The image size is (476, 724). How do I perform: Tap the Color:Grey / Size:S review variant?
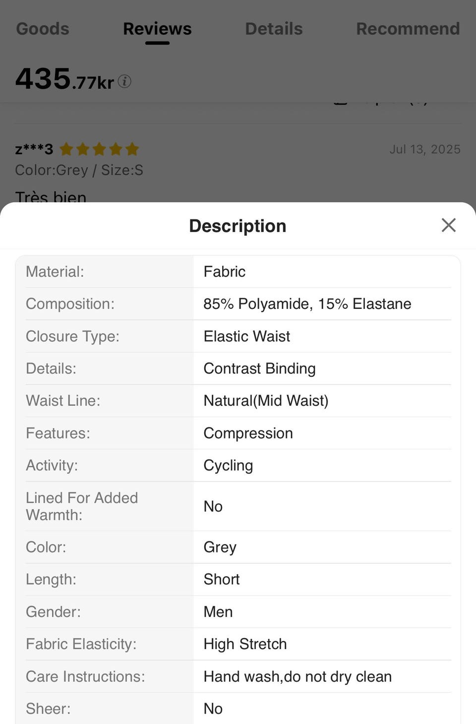click(x=79, y=170)
